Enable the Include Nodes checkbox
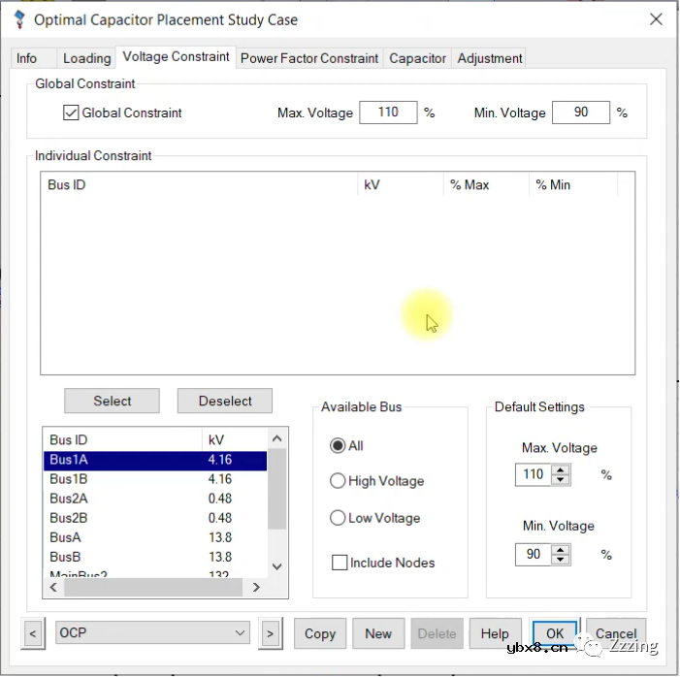 [340, 563]
